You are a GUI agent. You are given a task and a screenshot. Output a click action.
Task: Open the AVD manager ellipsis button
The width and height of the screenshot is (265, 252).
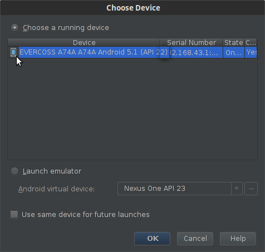pyautogui.click(x=251, y=189)
